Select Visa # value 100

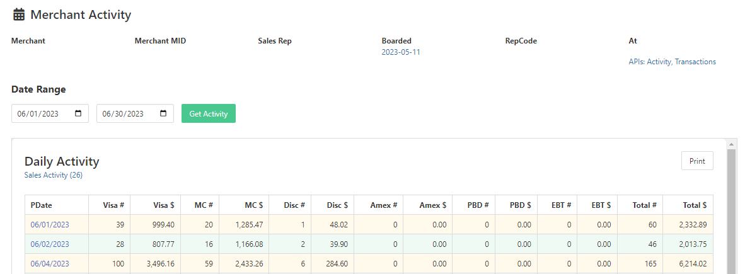click(118, 263)
